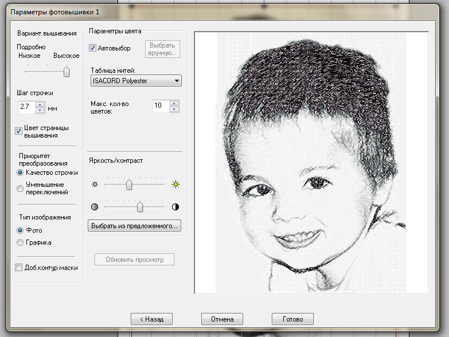Select the Фото image type

(21, 230)
